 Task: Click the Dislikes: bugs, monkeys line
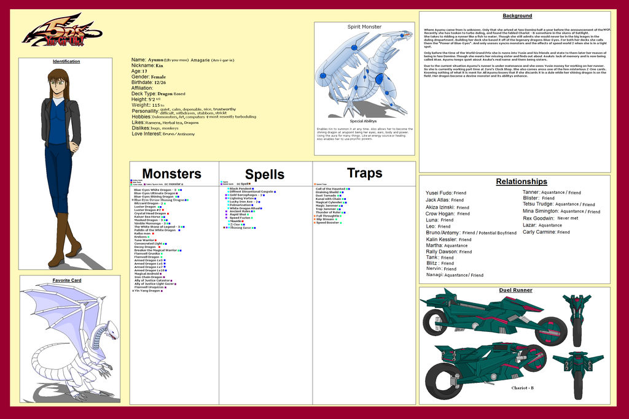(x=155, y=128)
